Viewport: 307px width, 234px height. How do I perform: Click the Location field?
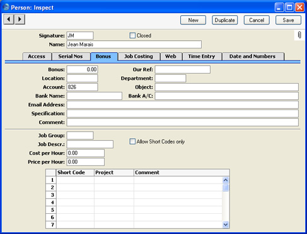[82, 78]
